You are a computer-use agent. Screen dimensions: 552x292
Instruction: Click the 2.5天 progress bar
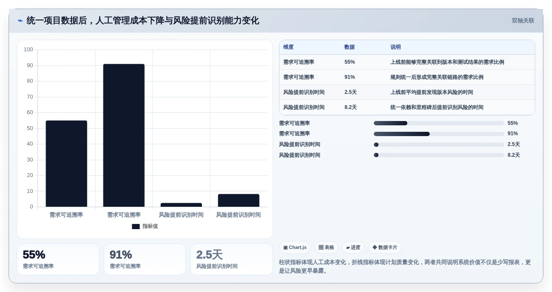(439, 145)
